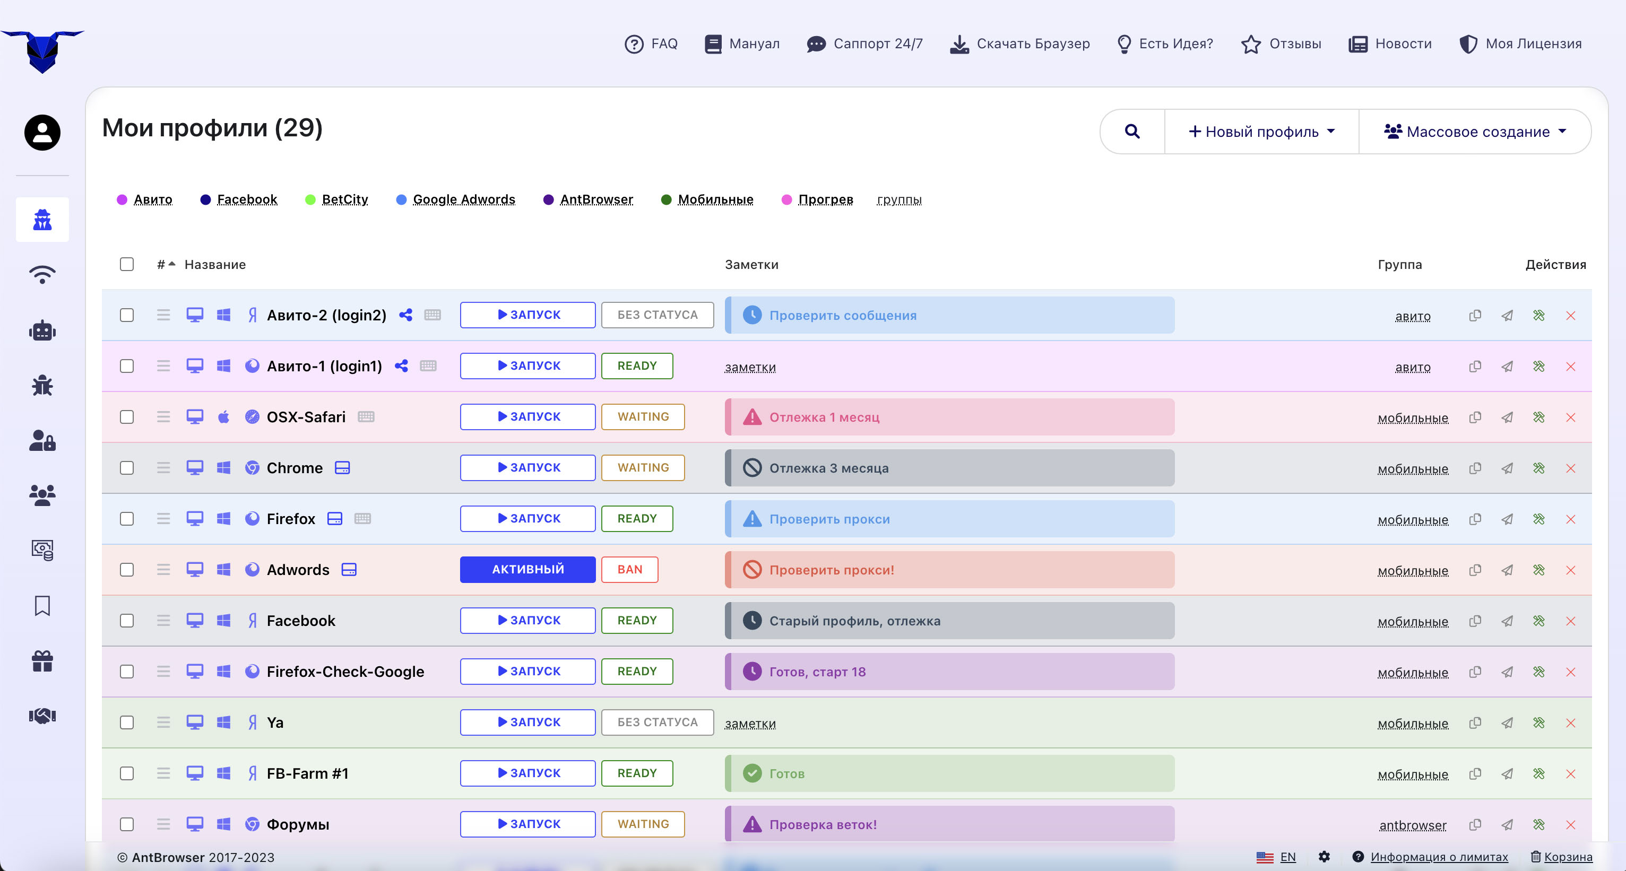
Task: Click send paper-plane icon in OSX-Safari row
Action: (1507, 417)
